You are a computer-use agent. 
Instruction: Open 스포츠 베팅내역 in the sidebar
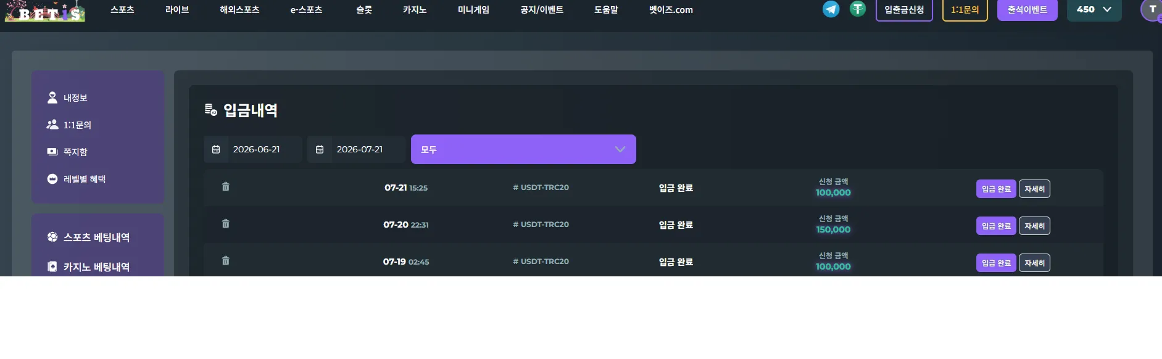[96, 237]
